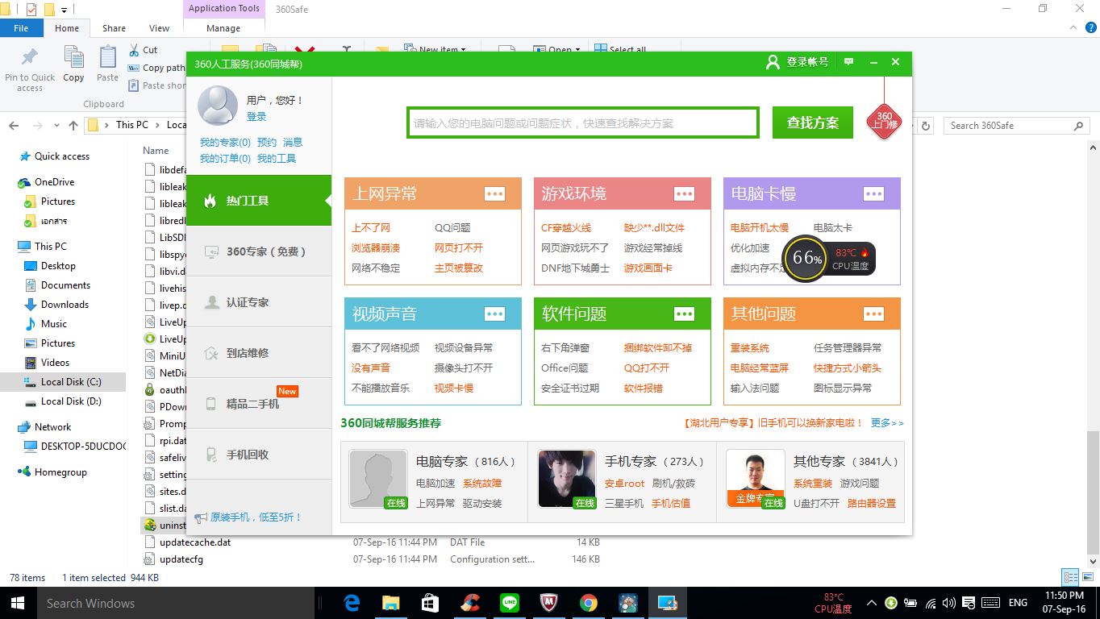Viewport: 1100px width, 619px height.
Task: Expand more options on 视频声音 card
Action: 494,314
